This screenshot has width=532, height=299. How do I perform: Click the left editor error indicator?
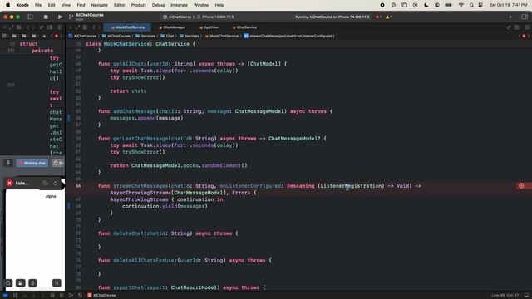[x=57, y=36]
